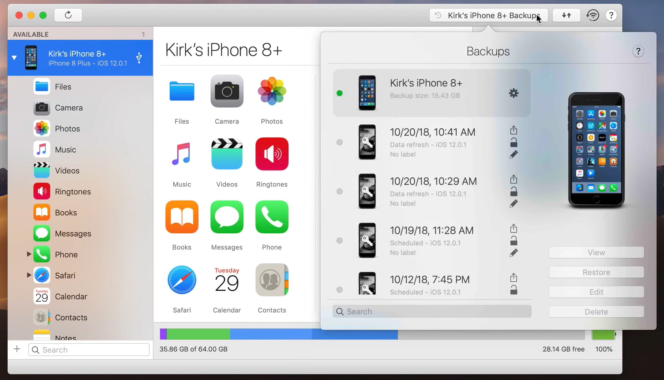Select Ringtones in the sidebar
The image size is (664, 380).
[x=80, y=192]
